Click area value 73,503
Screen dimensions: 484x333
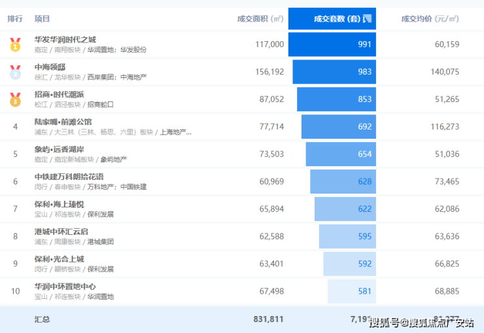[x=271, y=154]
